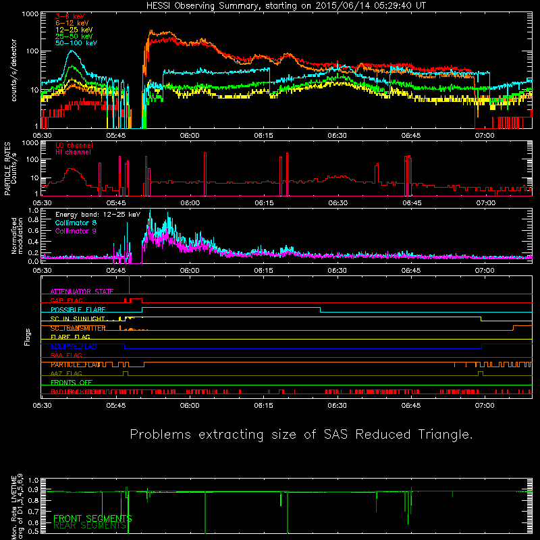Click the 'Normalized modulation' axis label
This screenshot has width=540, height=540.
(18, 236)
